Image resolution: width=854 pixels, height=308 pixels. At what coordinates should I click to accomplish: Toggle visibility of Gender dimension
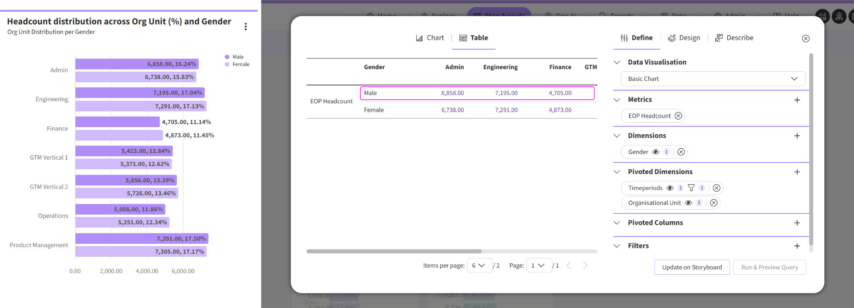[656, 152]
